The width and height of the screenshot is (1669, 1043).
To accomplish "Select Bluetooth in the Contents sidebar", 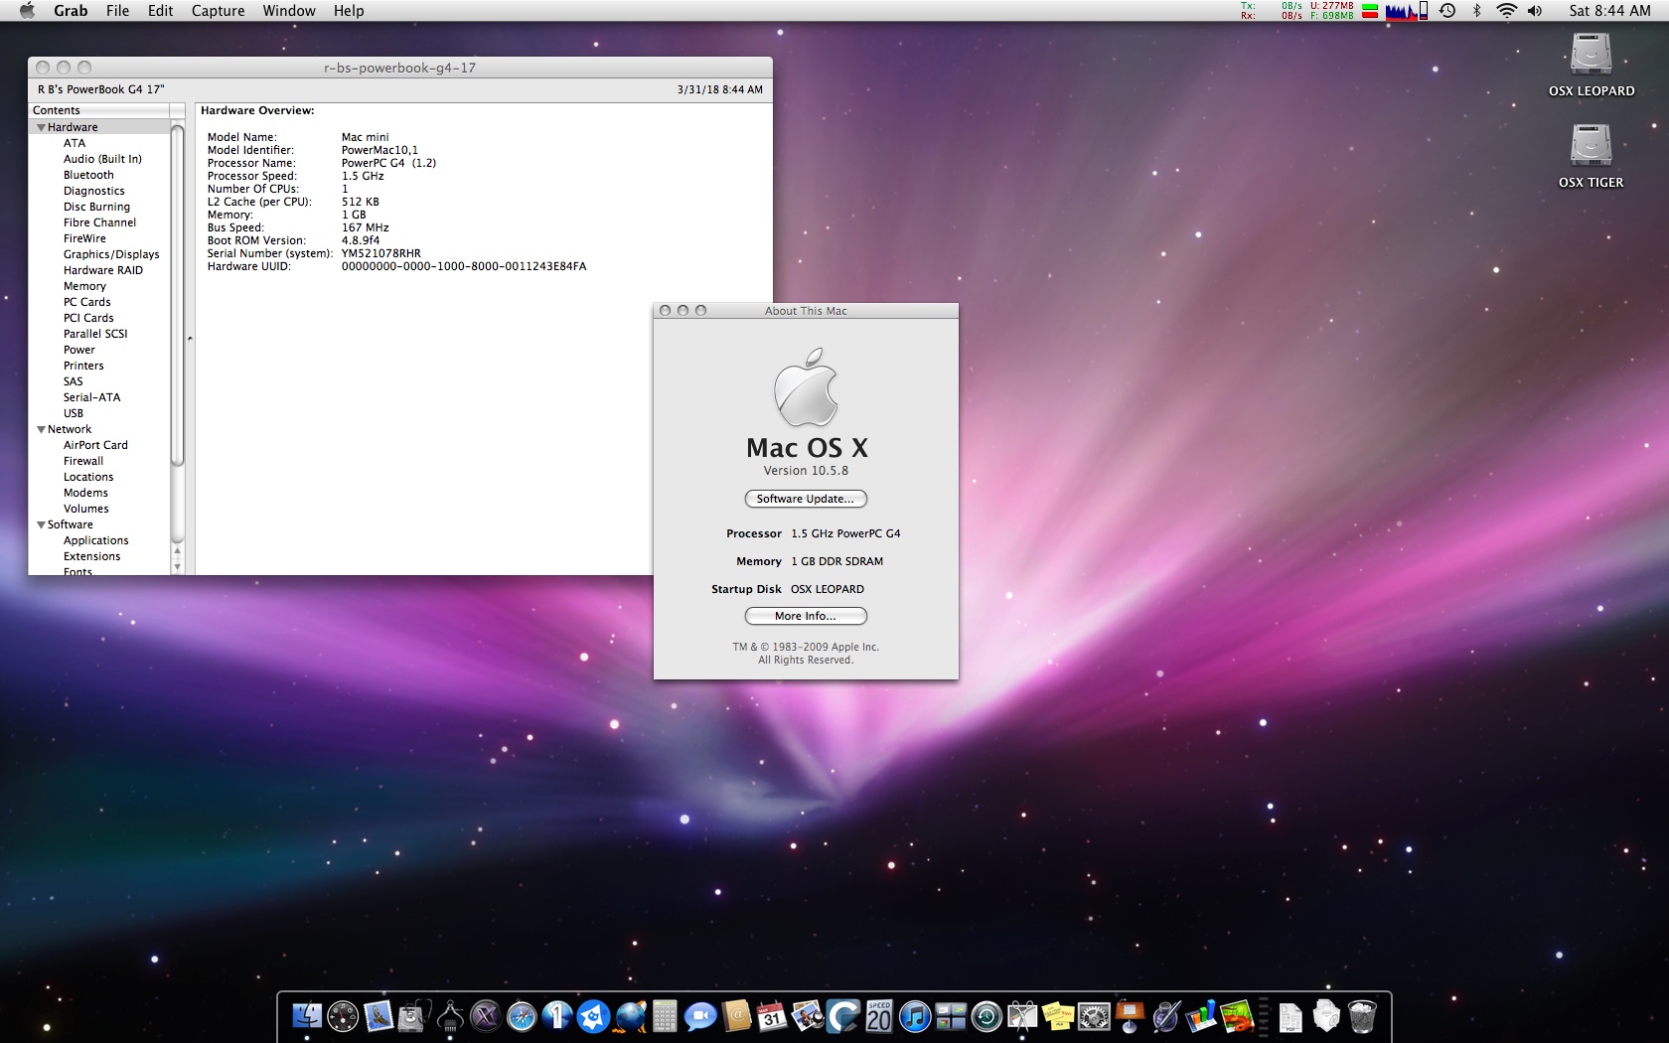I will click(88, 175).
